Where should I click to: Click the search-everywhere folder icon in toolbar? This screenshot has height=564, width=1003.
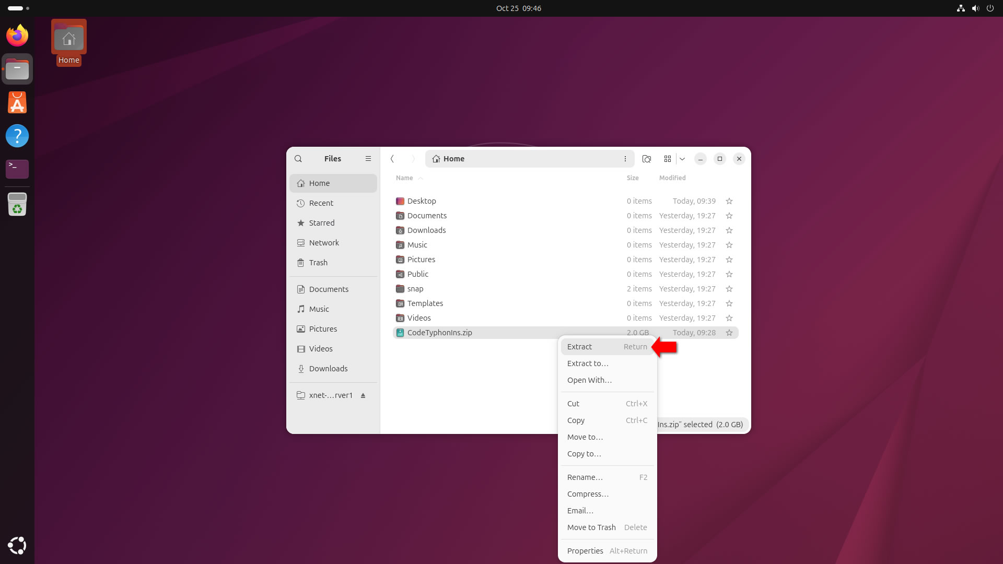[x=647, y=159]
